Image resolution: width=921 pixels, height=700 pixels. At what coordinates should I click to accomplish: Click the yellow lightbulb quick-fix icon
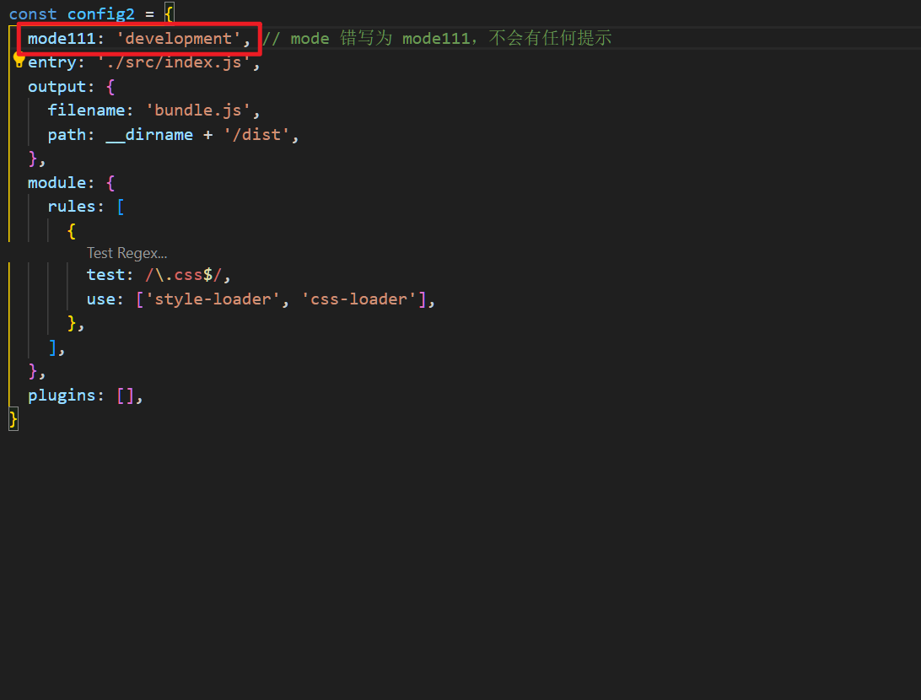tap(19, 59)
